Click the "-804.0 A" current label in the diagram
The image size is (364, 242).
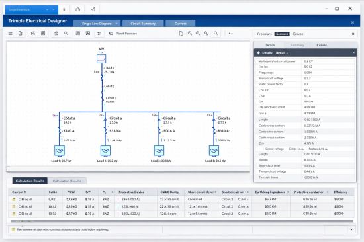(x=223, y=131)
